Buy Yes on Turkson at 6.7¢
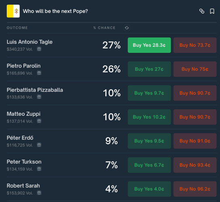This screenshot has width=220, height=202. (x=149, y=165)
